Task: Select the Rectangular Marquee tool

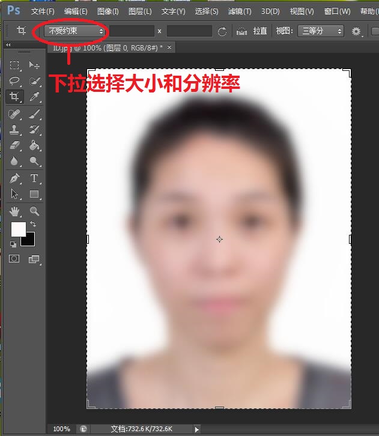Action: tap(14, 65)
